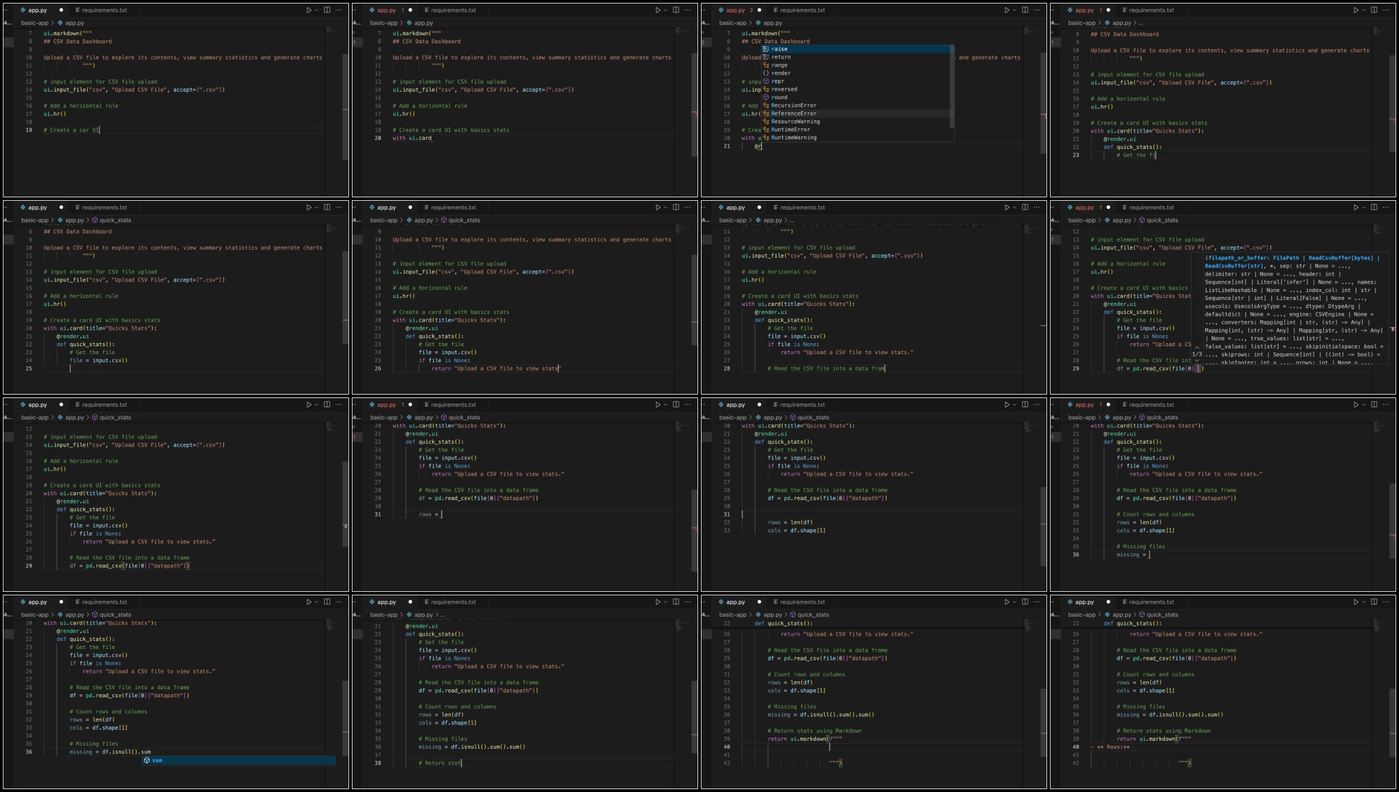
Task: Open run dropdown in the read_csv signature-help panel
Action: [1364, 207]
